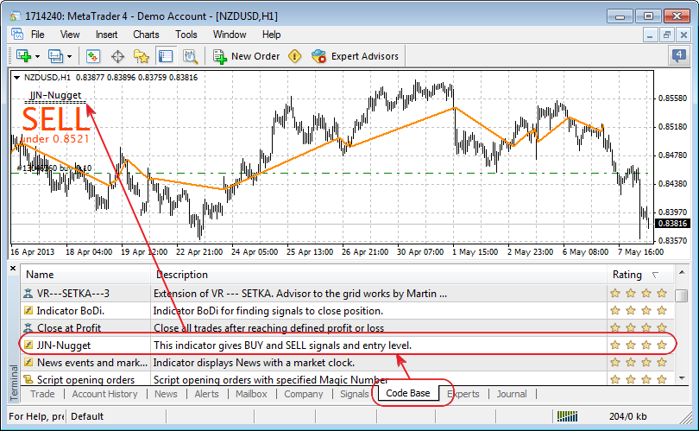This screenshot has height=431, width=699.
Task: Click the MetaQuotes Language Editor icon
Action: pyautogui.click(x=294, y=56)
